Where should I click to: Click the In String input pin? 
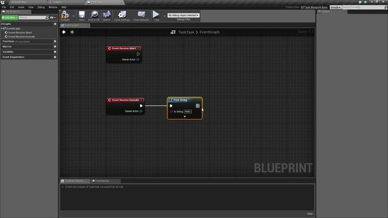(171, 111)
